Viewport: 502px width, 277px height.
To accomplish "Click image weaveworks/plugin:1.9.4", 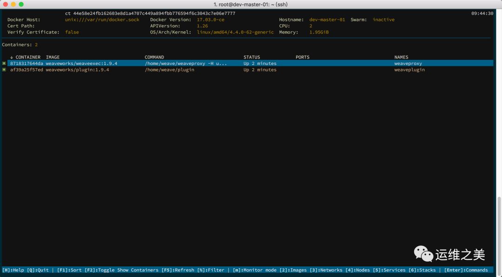I will pyautogui.click(x=78, y=70).
